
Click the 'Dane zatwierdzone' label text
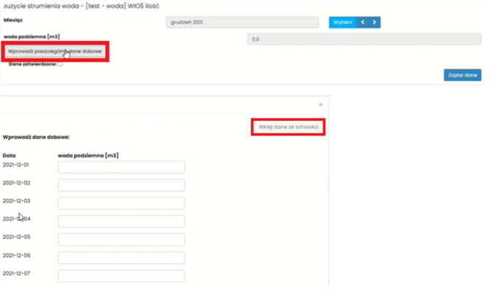pyautogui.click(x=32, y=64)
